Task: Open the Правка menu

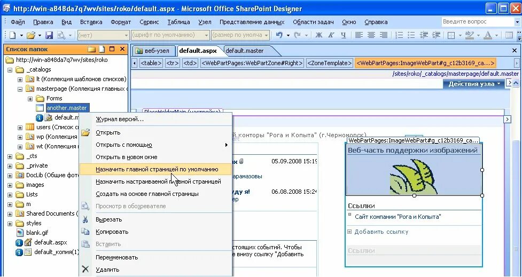Action: (x=43, y=22)
